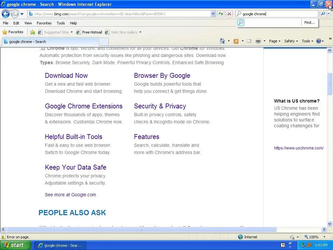
Task: Click the 3:43 PM system clock
Action: click(x=321, y=245)
